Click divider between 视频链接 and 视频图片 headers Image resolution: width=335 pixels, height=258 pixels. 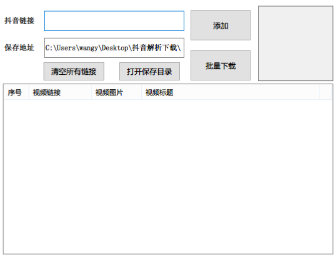[x=91, y=92]
